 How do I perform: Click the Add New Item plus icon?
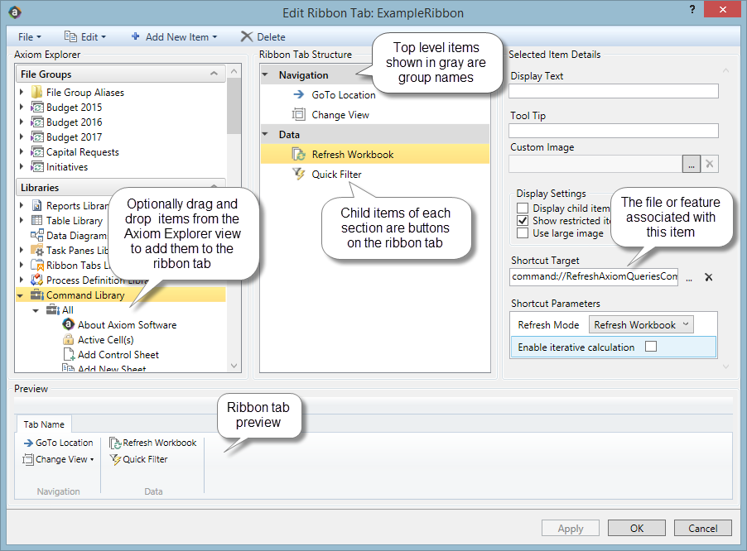click(x=135, y=36)
